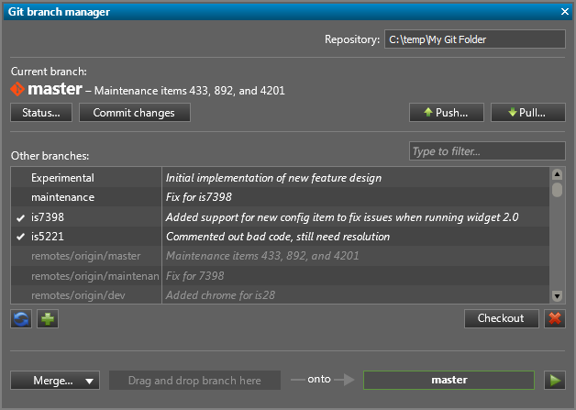Click 'Commented out bad code' description
This screenshot has height=410, width=576.
tap(278, 237)
